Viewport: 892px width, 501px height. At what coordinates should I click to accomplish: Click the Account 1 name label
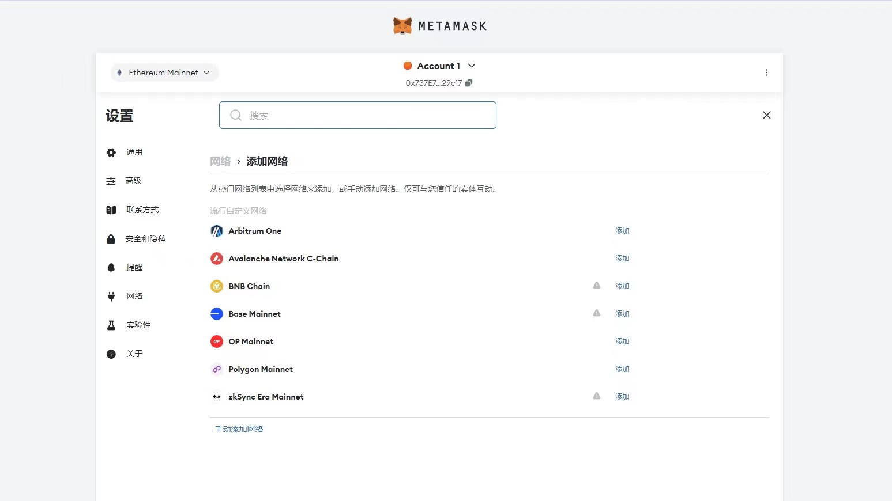click(439, 66)
